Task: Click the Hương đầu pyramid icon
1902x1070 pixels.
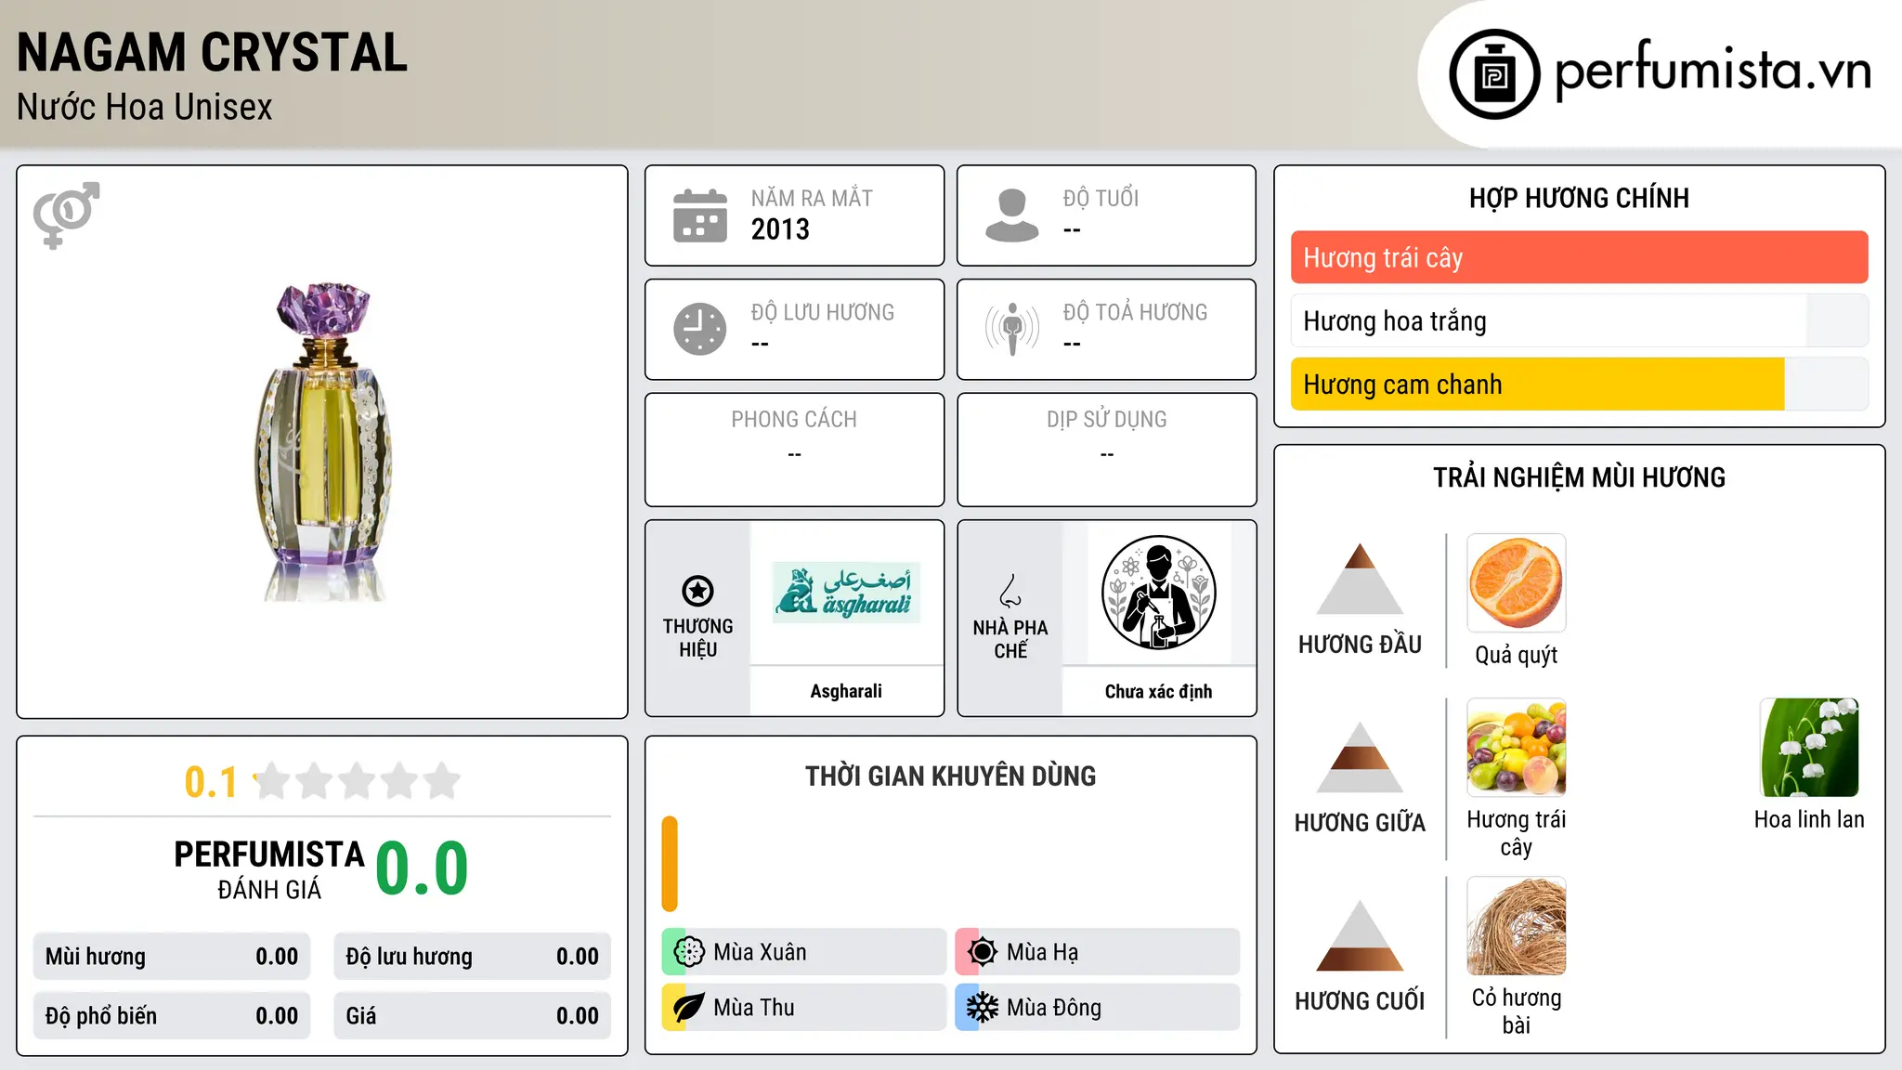Action: [x=1360, y=579]
